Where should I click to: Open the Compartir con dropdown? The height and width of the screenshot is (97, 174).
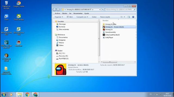click(82, 17)
